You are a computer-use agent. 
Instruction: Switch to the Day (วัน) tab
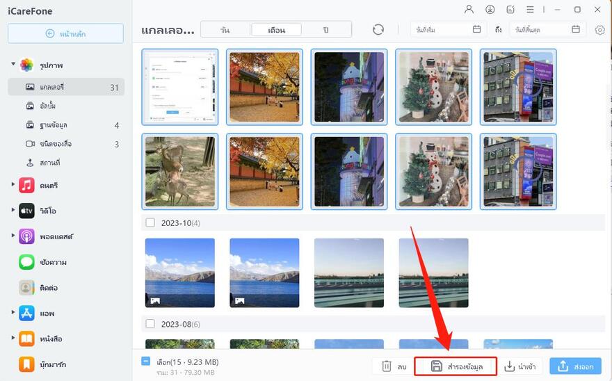pos(225,30)
